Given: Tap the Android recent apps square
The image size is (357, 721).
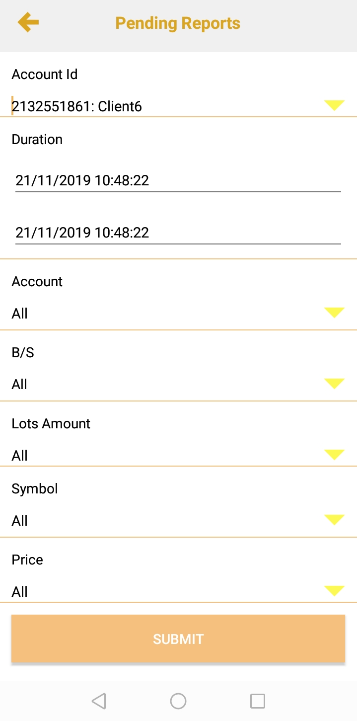Looking at the screenshot, I should coord(257,701).
